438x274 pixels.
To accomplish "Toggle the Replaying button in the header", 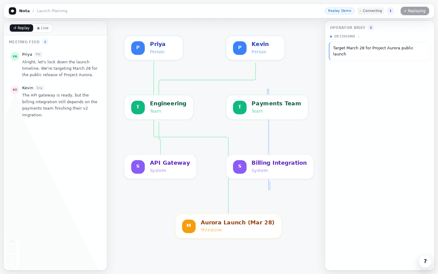I will pyautogui.click(x=415, y=11).
